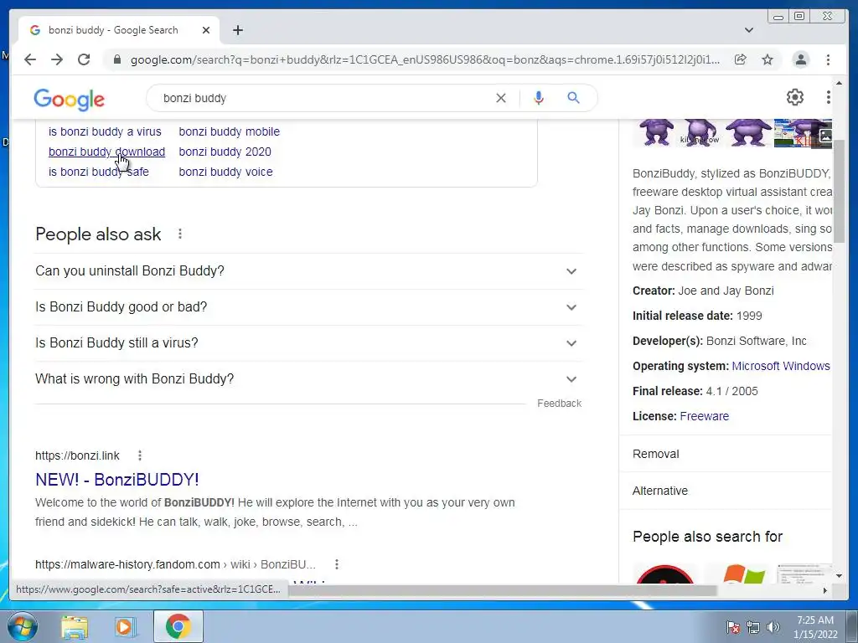Start voice search with the microphone icon
Image resolution: width=858 pixels, height=643 pixels.
[539, 99]
